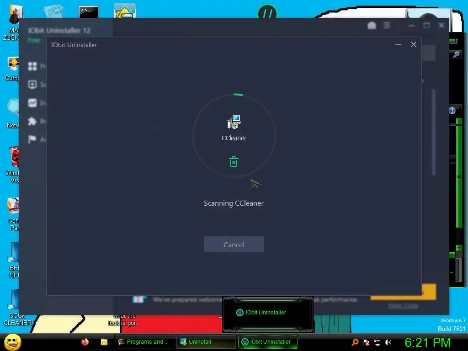Minimize the IObit Uninstaller scanning dialog

click(398, 45)
